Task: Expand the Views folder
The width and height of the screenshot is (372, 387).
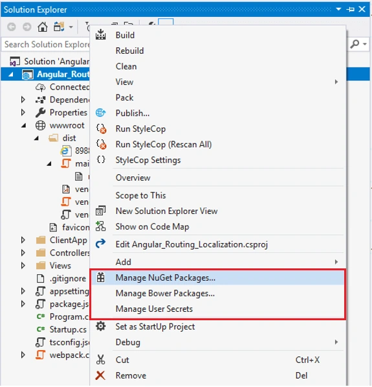Action: 23,266
